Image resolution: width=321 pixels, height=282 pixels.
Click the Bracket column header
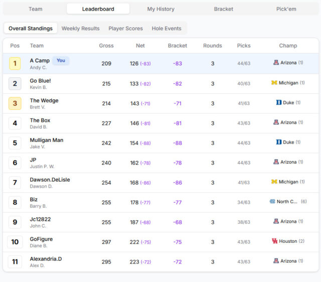tap(177, 46)
